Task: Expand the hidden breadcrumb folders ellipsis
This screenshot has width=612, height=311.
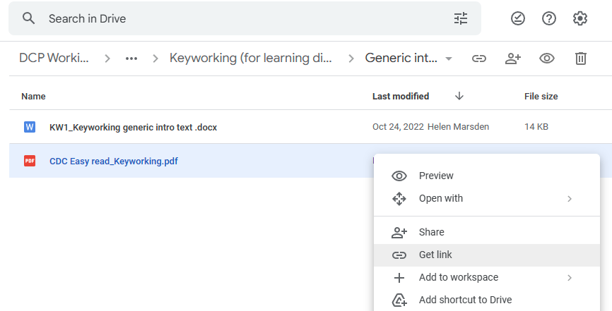Action: 131,59
